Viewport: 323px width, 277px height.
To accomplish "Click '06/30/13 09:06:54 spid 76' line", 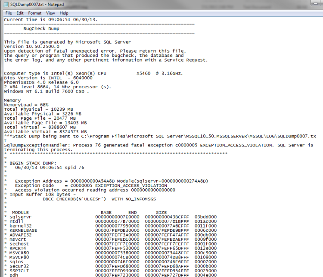I will coord(50,168).
